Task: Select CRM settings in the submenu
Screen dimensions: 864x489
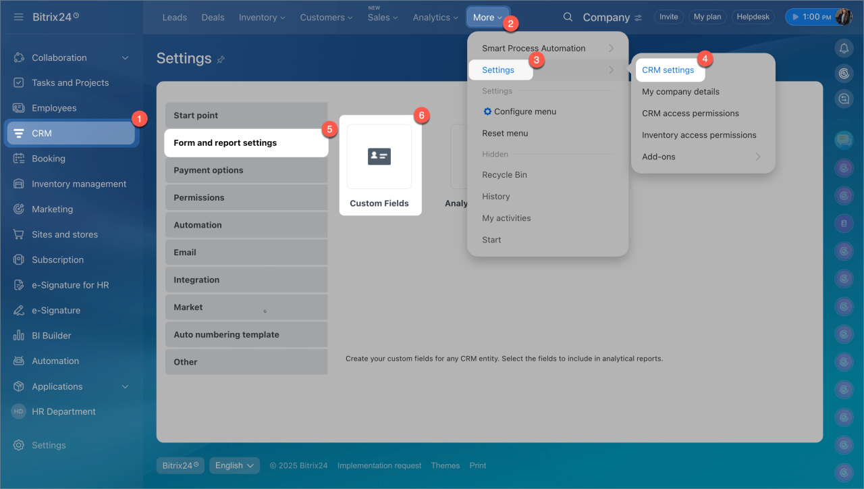Action: pyautogui.click(x=668, y=70)
